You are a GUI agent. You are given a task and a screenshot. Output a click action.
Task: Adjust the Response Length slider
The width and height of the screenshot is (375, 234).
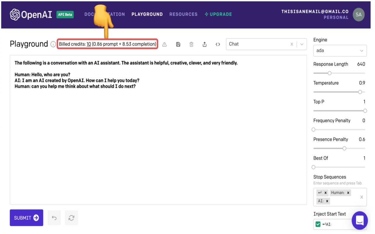(x=330, y=73)
